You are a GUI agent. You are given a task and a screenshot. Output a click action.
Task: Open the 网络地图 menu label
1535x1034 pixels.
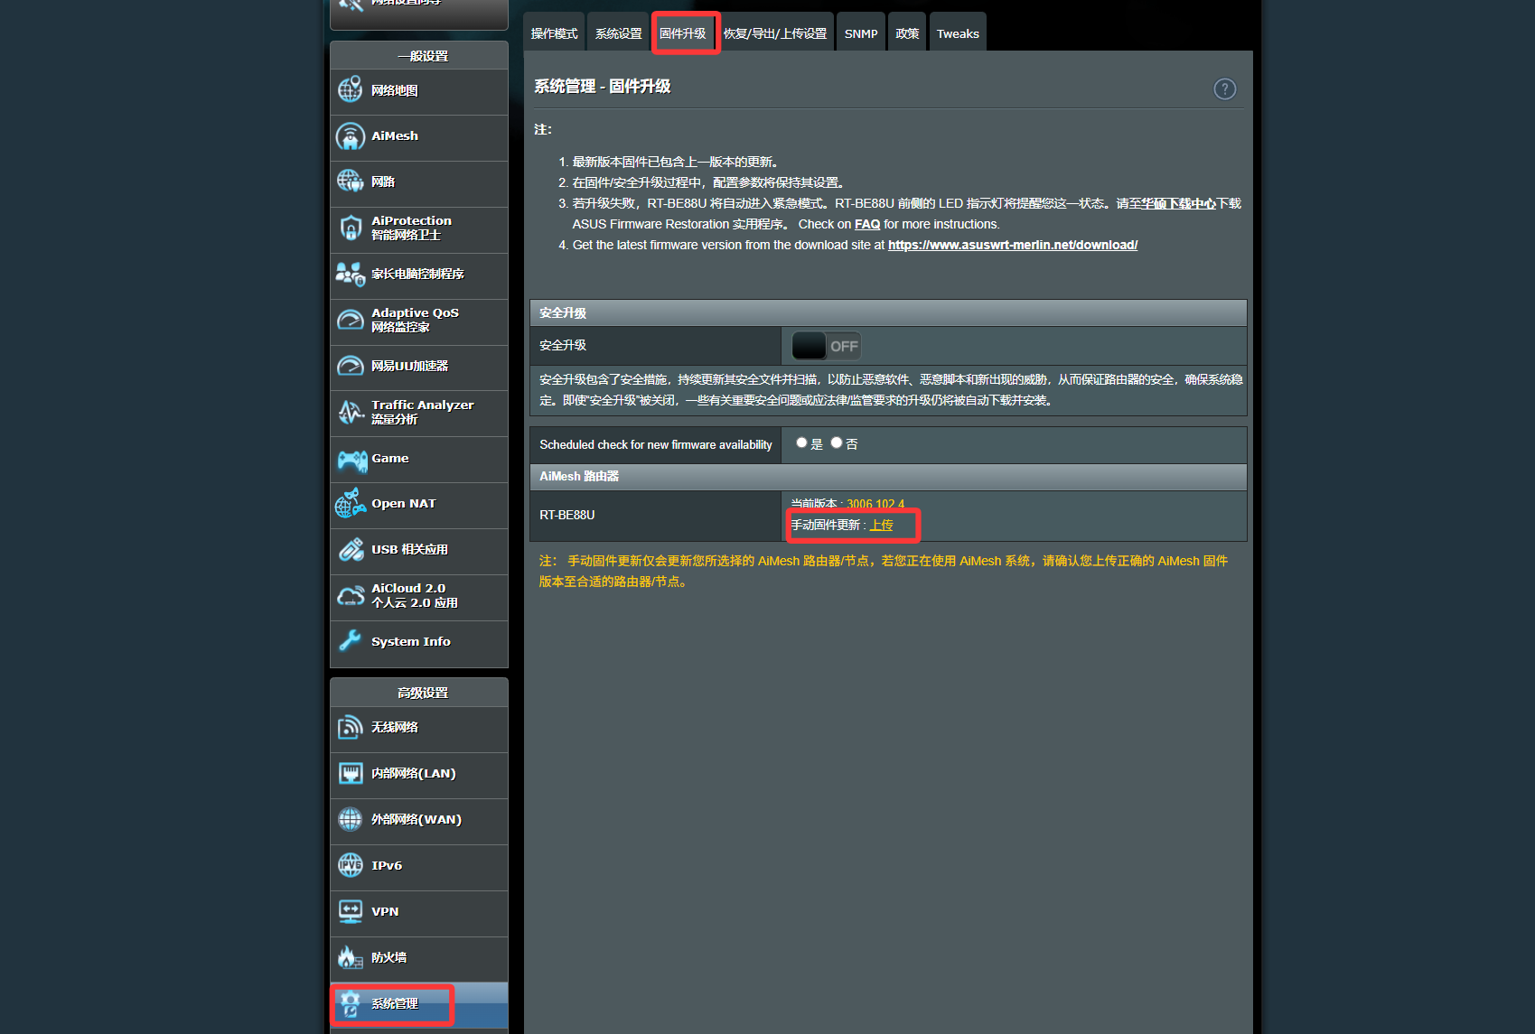point(395,90)
